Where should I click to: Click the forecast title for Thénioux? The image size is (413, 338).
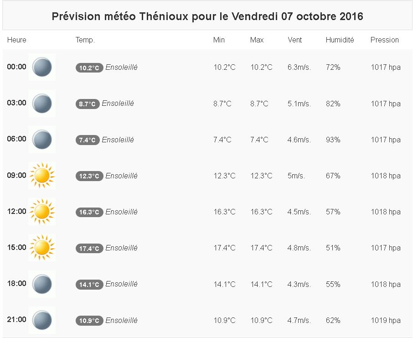click(x=207, y=16)
